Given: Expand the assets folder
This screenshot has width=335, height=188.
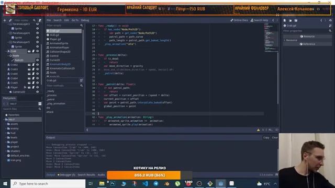Looking at the screenshot, I should tap(6, 124).
